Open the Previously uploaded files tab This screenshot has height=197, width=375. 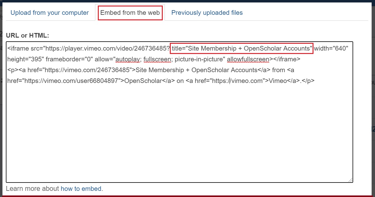click(207, 13)
